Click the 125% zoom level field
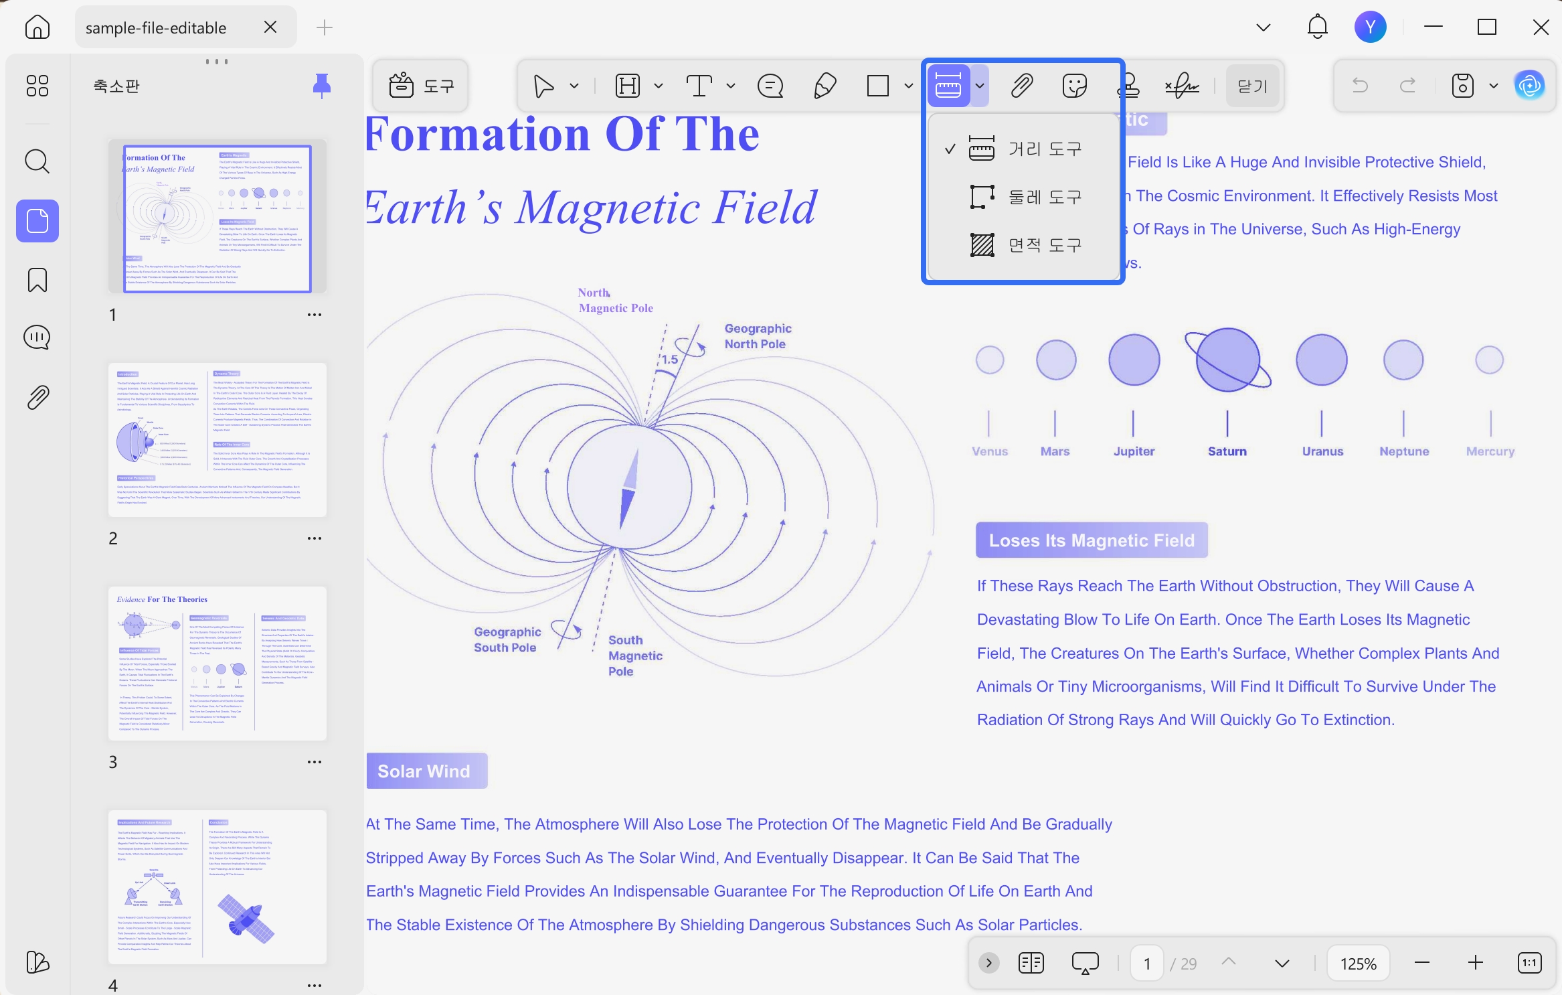This screenshot has height=995, width=1562. pyautogui.click(x=1359, y=963)
